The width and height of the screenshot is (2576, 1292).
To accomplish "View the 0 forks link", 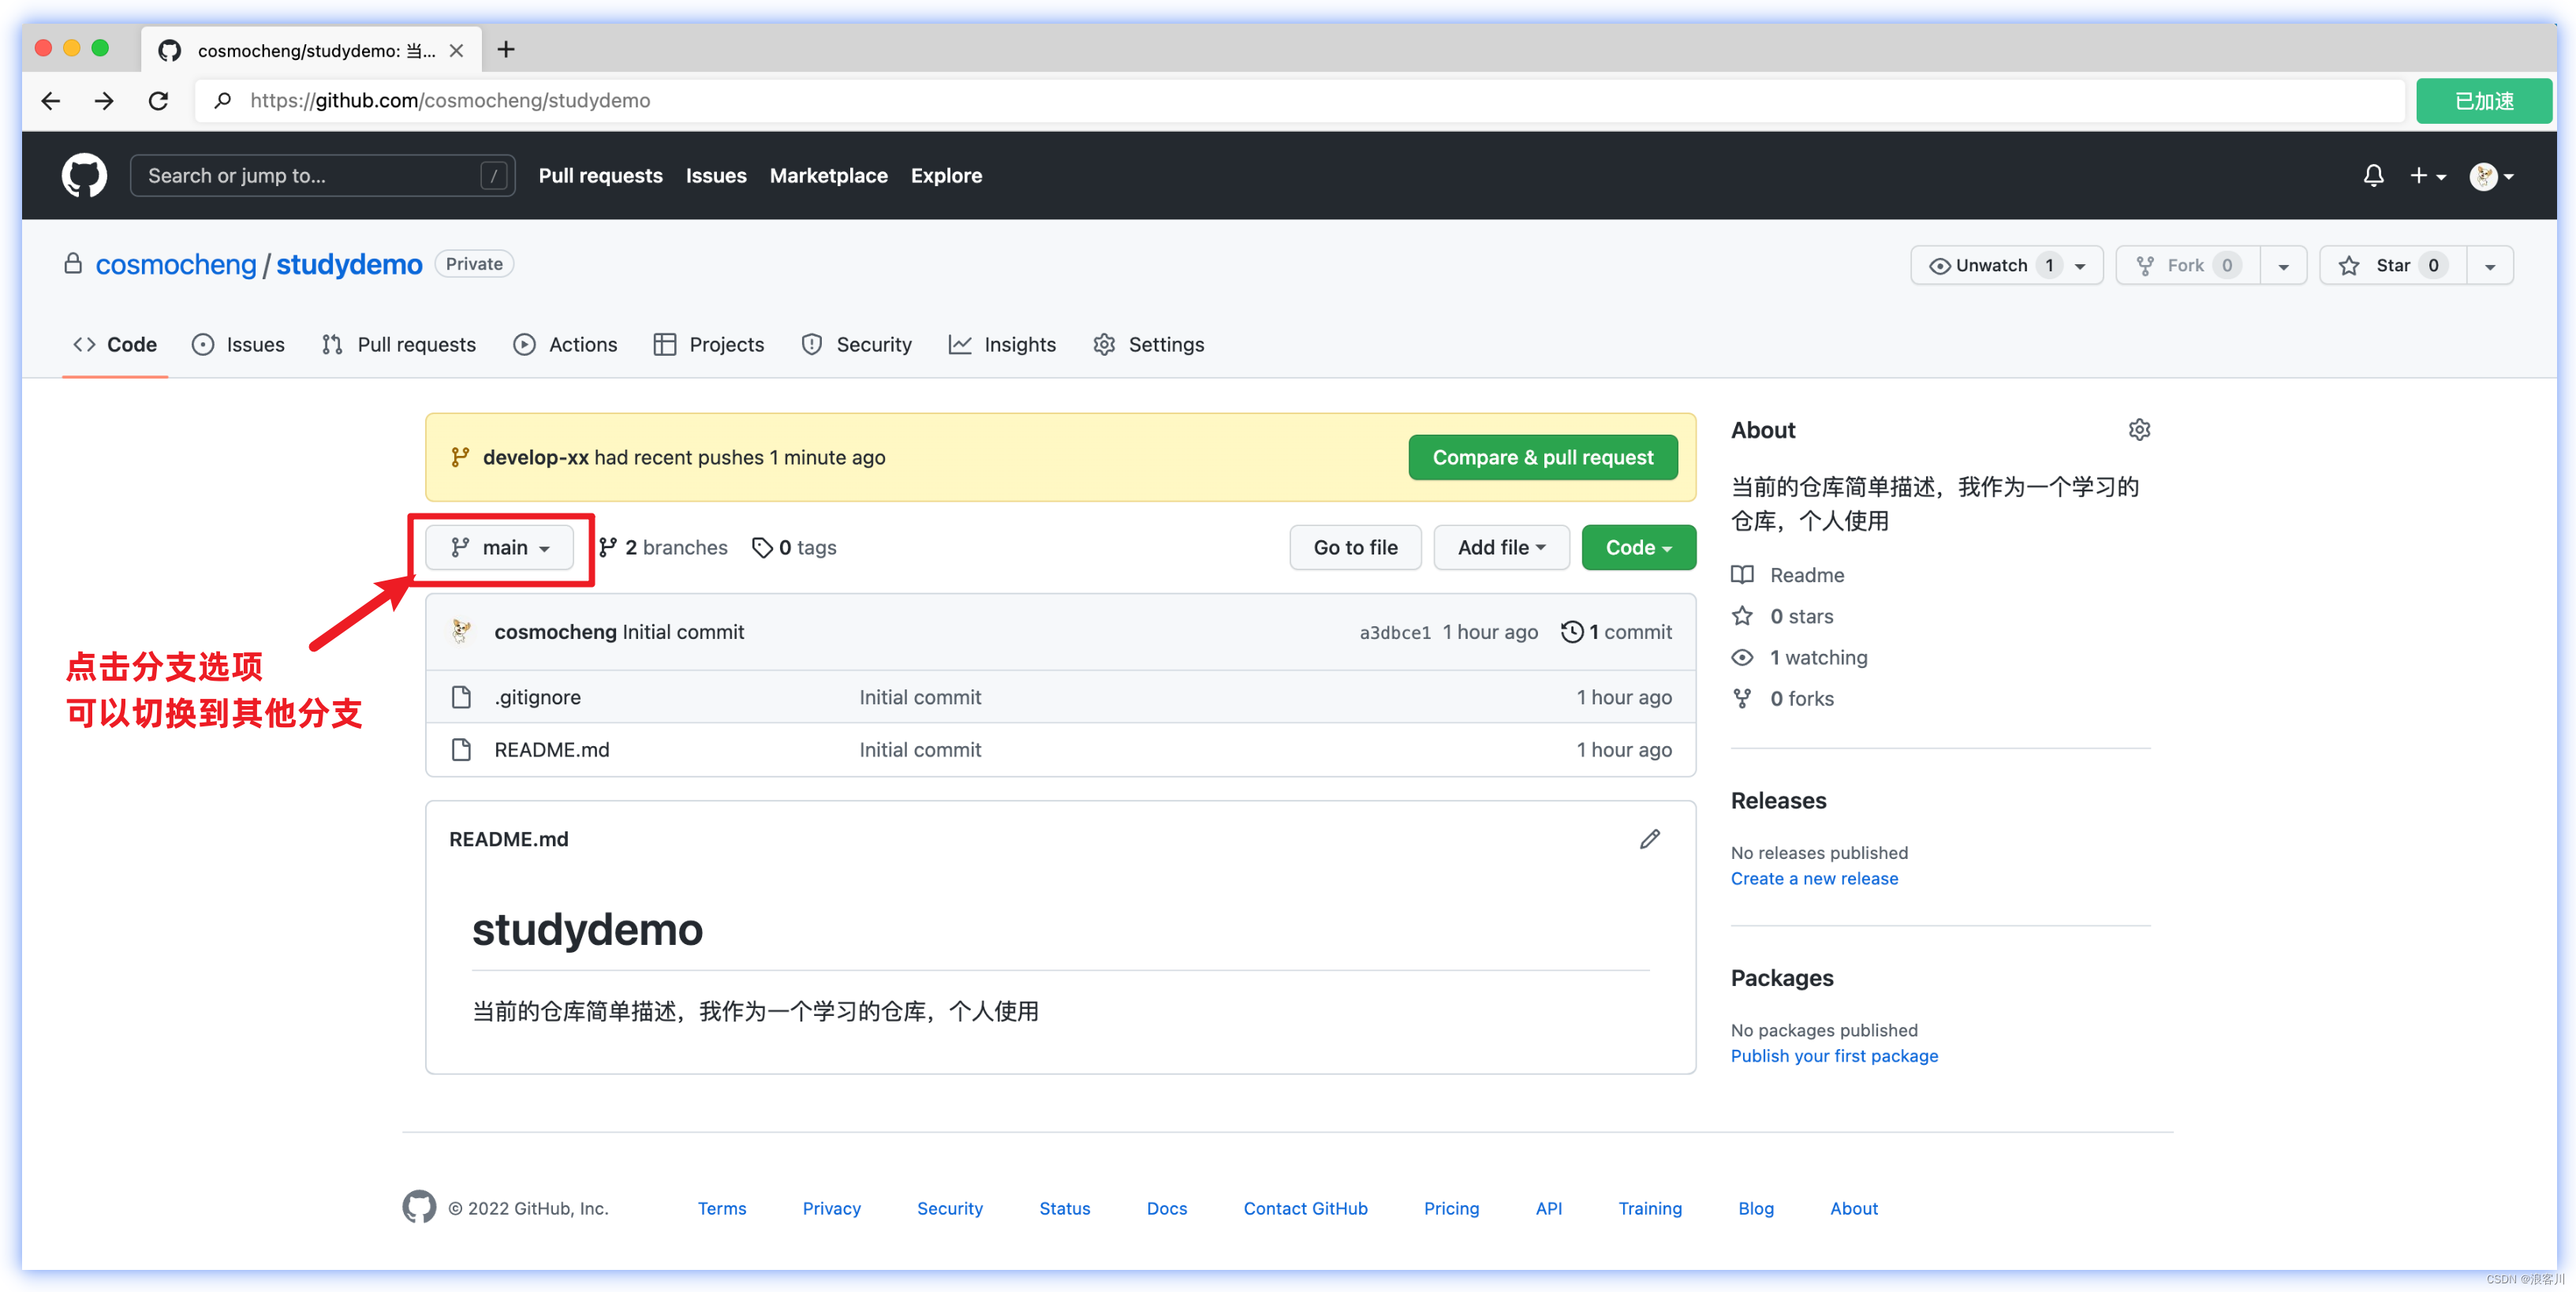I will tap(1782, 698).
